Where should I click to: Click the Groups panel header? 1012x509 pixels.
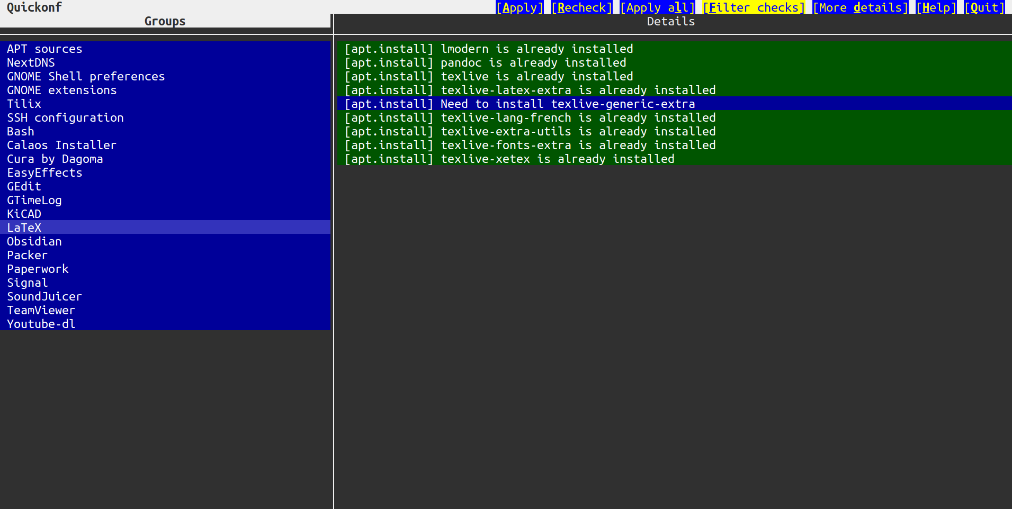165,21
